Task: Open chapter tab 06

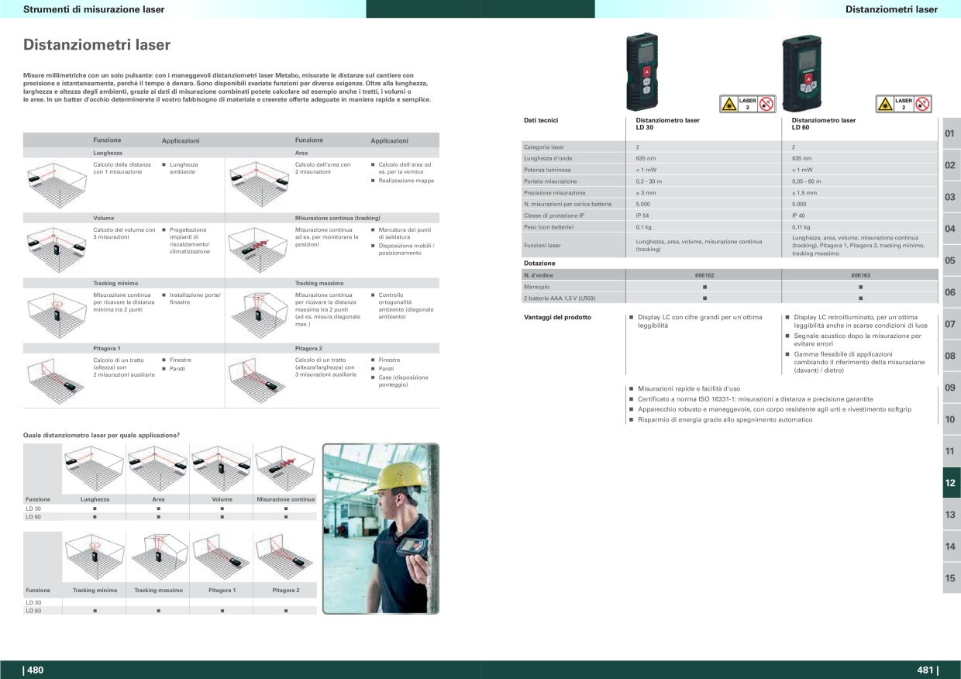Action: click(951, 292)
